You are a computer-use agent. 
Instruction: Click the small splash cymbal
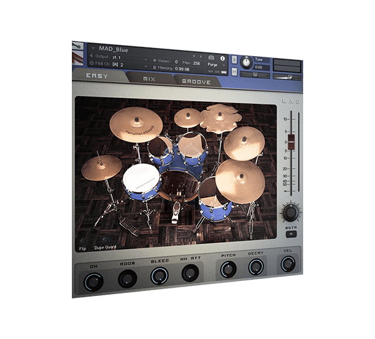[x=188, y=118]
